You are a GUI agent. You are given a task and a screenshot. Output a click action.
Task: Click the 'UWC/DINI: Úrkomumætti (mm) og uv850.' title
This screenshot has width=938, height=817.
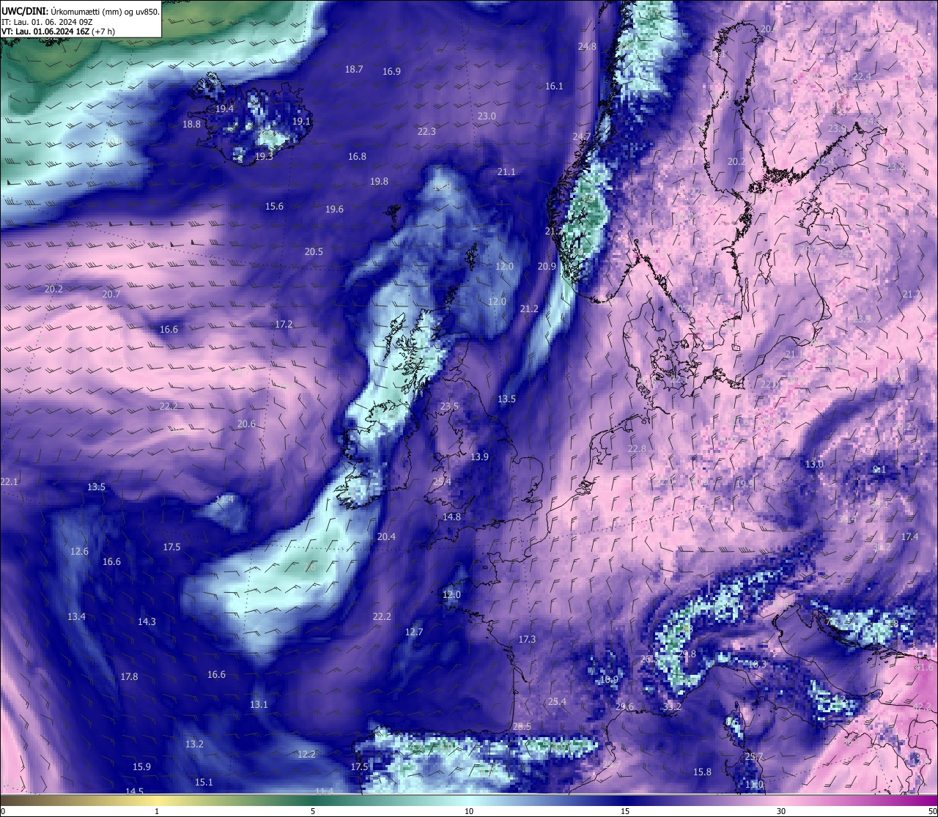point(81,12)
